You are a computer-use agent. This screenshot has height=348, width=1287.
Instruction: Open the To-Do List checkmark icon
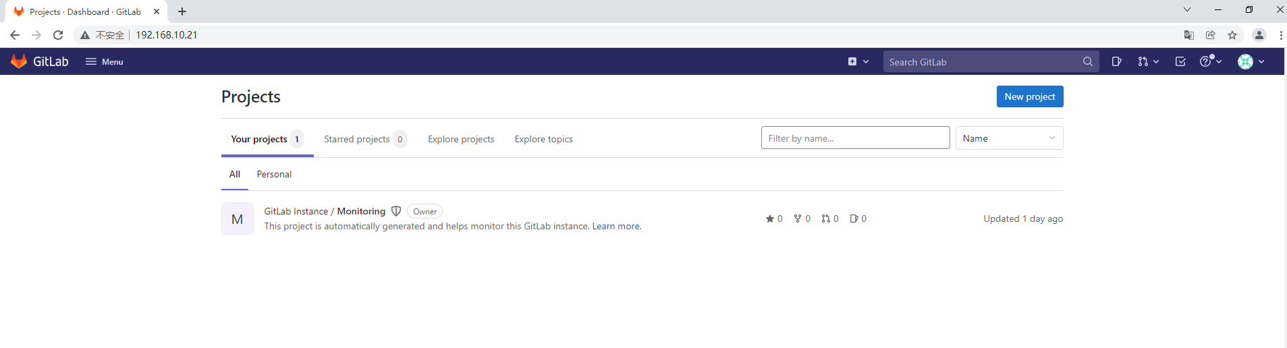[x=1180, y=61]
